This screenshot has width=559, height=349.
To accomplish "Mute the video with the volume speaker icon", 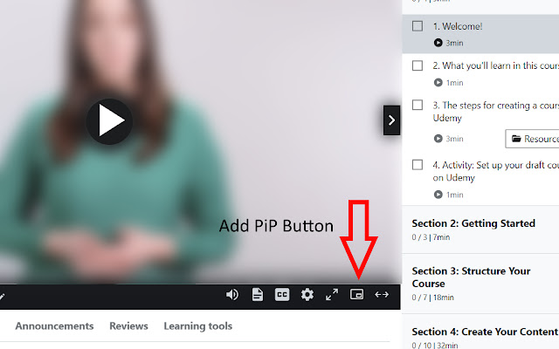I will (232, 295).
